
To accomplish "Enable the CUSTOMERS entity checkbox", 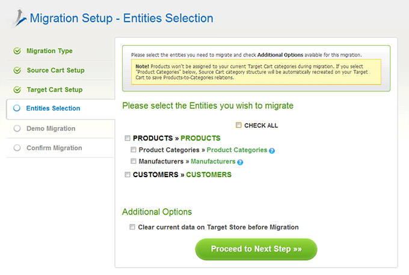I will (x=128, y=175).
